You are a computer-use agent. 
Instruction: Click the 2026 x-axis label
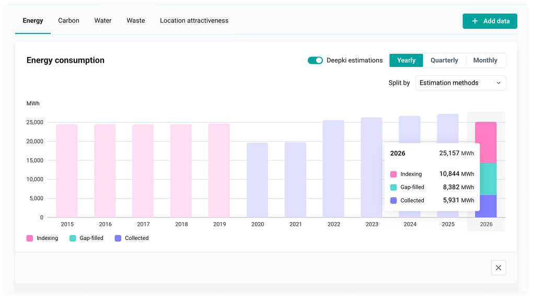point(486,224)
